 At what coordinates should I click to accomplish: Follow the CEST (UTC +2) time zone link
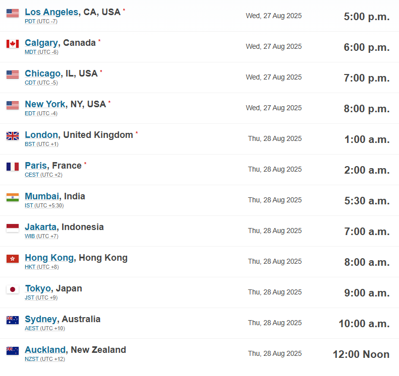pos(43,175)
